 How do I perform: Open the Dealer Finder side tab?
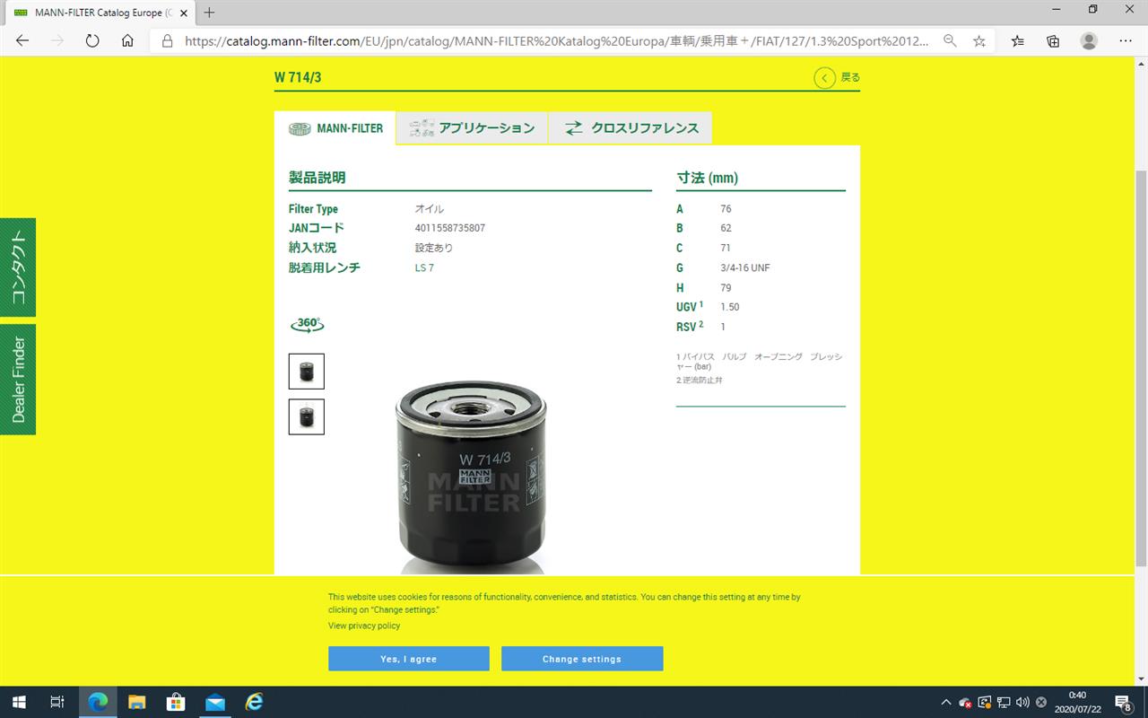click(18, 380)
